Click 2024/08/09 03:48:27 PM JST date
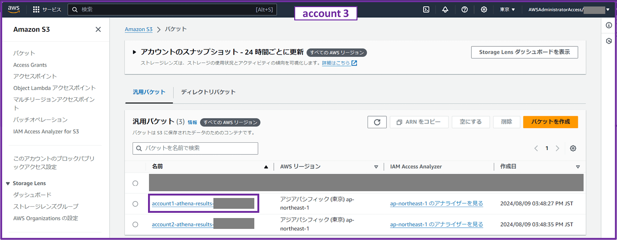 click(x=536, y=203)
